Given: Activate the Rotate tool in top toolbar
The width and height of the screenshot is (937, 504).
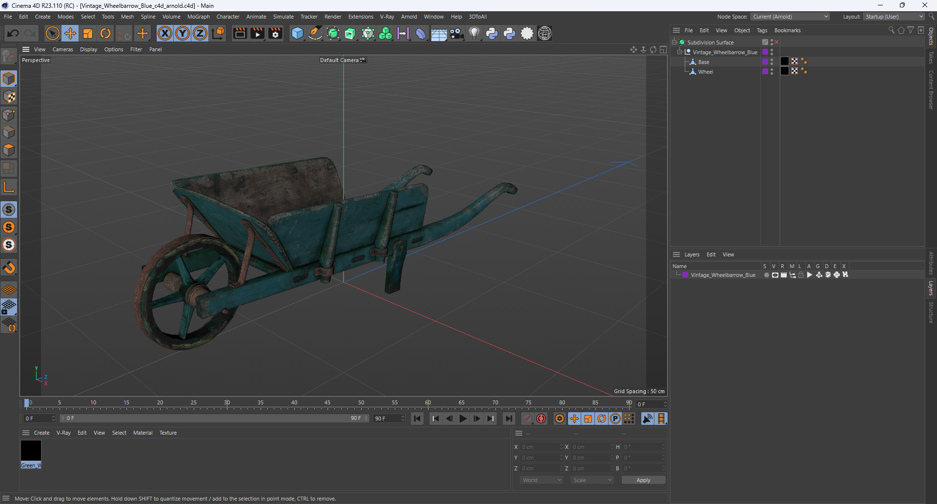Looking at the screenshot, I should [x=105, y=33].
